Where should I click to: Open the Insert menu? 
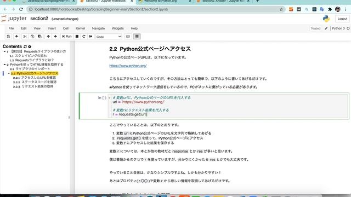(x=52, y=28)
